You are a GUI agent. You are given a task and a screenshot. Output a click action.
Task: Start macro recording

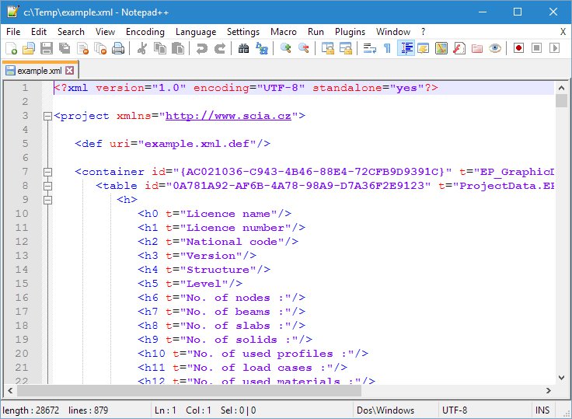(x=518, y=48)
